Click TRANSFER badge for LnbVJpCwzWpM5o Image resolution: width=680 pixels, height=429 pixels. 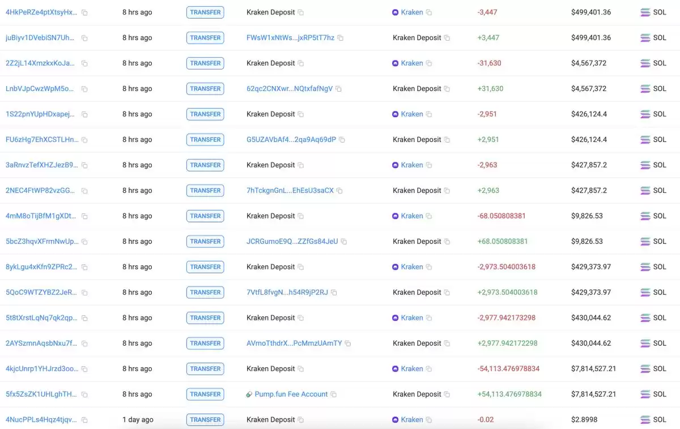205,89
